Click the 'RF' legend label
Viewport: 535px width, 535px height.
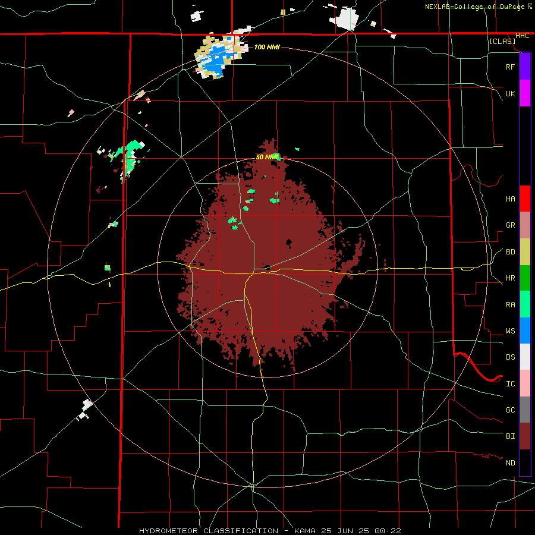[510, 67]
